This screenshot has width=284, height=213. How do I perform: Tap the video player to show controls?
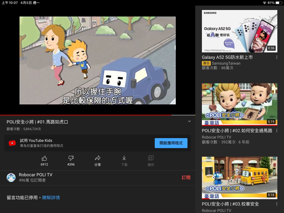point(97,60)
